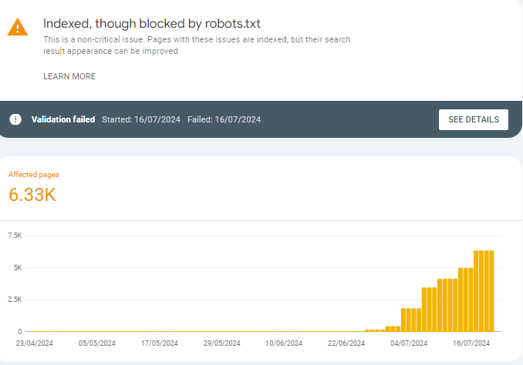The width and height of the screenshot is (523, 365).
Task: Click the 05/05/2024 date label
Action: point(96,343)
